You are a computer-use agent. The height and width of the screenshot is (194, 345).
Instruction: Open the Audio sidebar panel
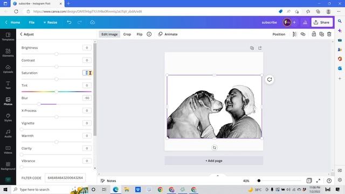8,134
